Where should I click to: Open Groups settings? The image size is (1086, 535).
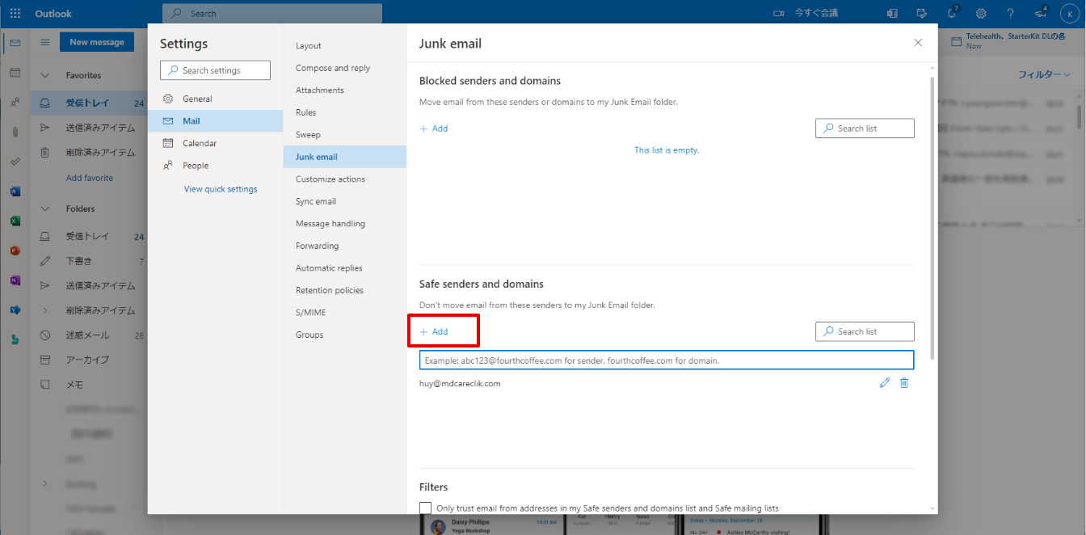click(x=345, y=335)
